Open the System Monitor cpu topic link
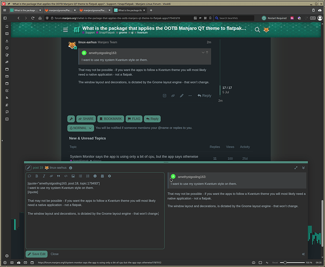The width and height of the screenshot is (325, 267). [134, 156]
